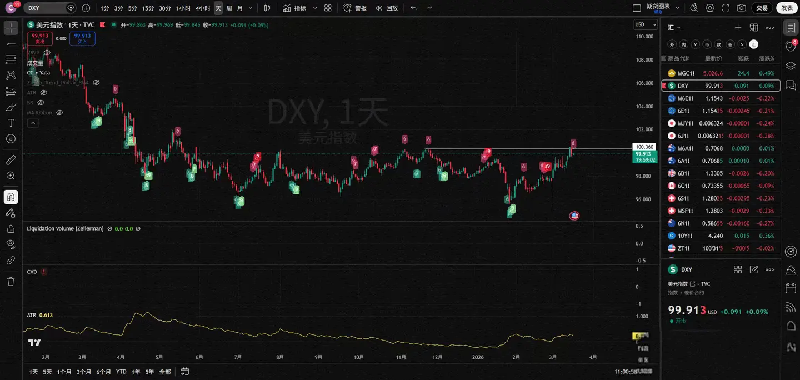
Task: Open the indicator templates grid icon
Action: [x=328, y=8]
